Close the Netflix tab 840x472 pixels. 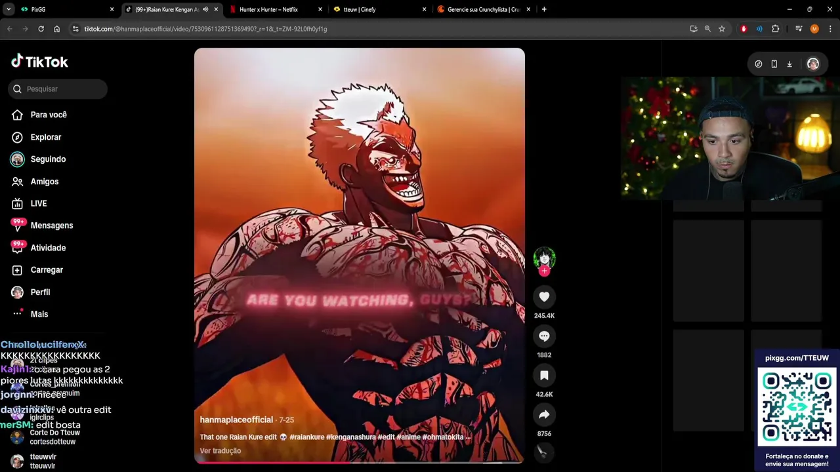tap(320, 9)
